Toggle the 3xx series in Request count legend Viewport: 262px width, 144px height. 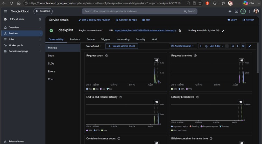click(x=96, y=89)
